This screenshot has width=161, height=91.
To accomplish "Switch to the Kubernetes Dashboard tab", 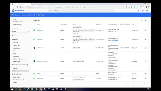I will pos(21,4).
